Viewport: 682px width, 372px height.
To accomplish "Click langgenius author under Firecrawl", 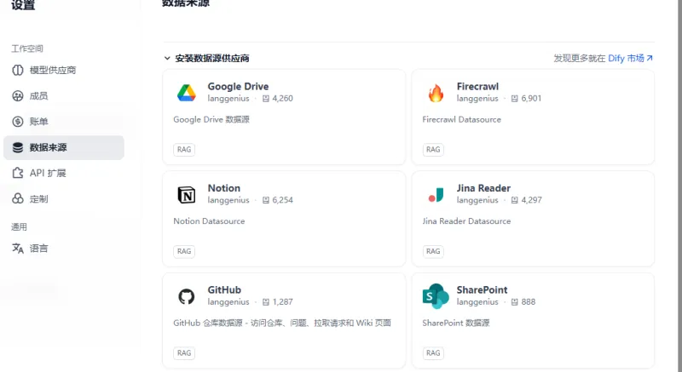I will click(477, 99).
